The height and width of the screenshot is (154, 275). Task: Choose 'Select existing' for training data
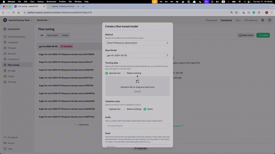click(125, 73)
